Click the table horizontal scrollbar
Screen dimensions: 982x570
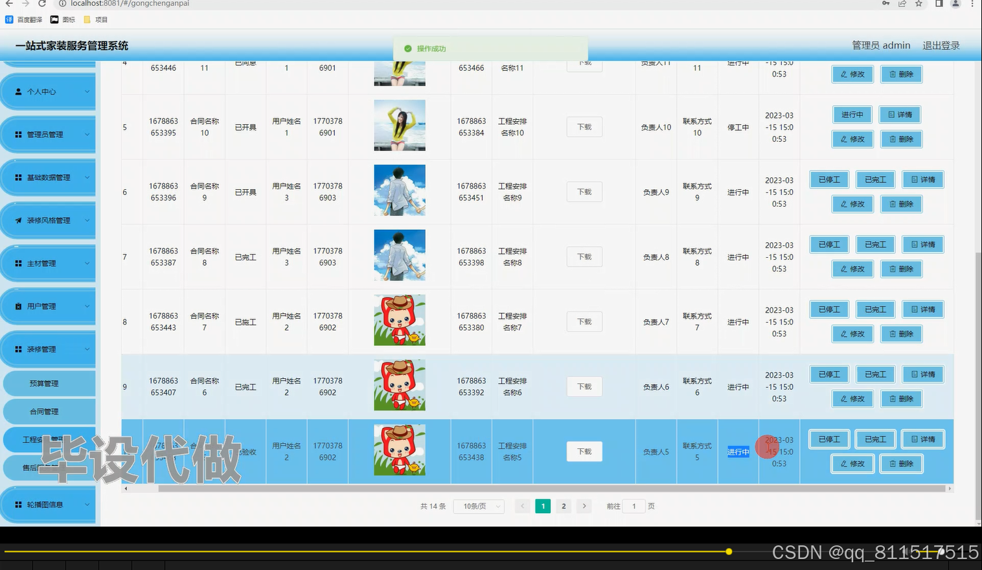(x=552, y=488)
